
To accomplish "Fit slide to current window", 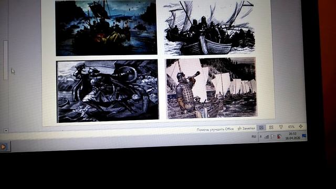I will (x=301, y=127).
